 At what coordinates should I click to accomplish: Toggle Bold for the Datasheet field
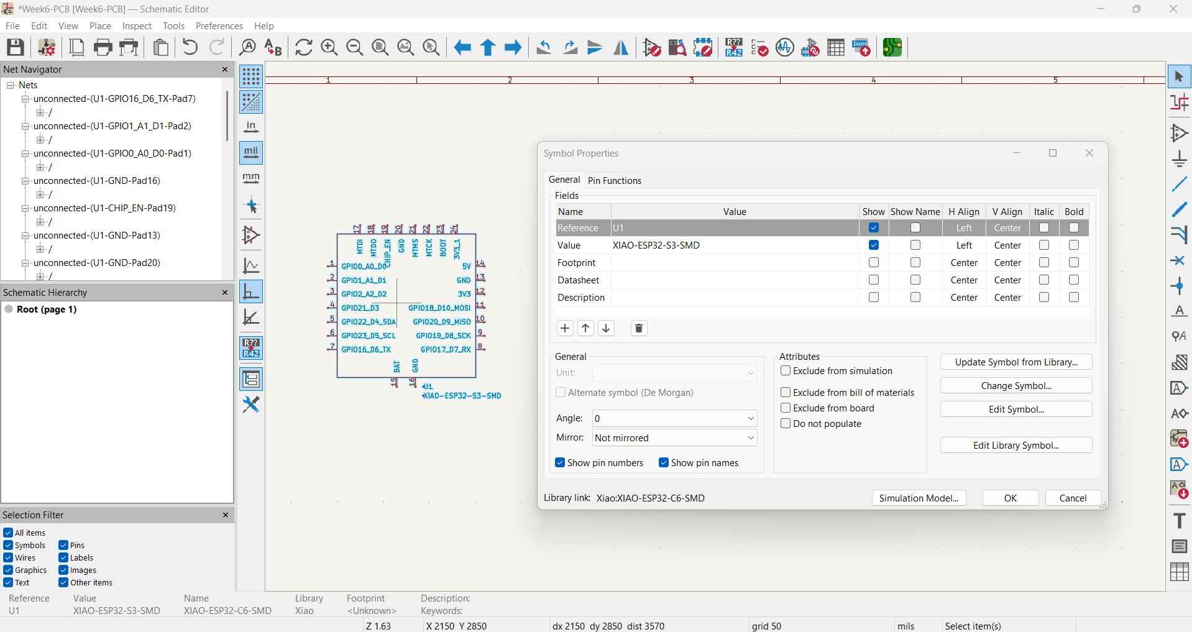tap(1074, 280)
